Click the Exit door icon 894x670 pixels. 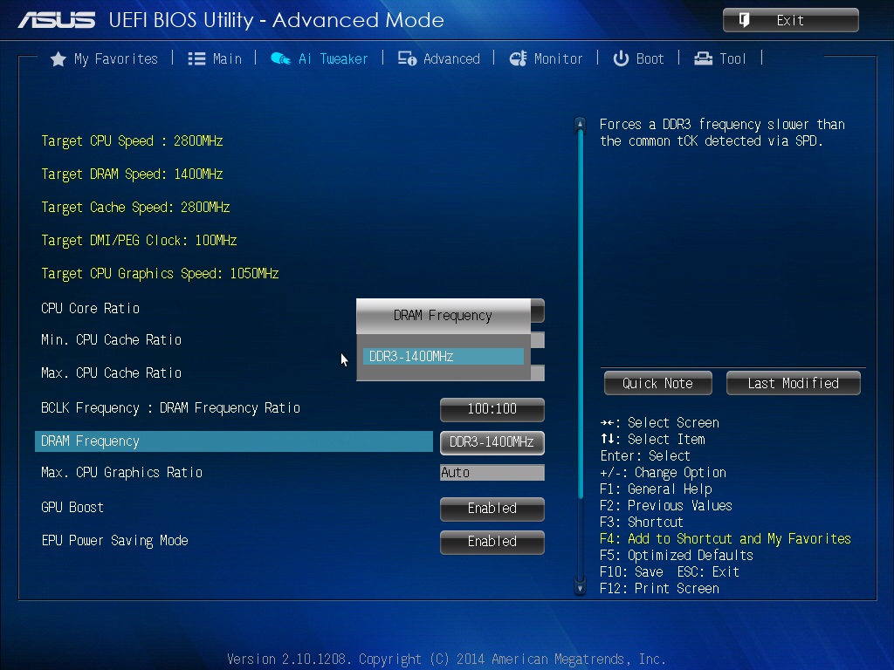pyautogui.click(x=744, y=21)
